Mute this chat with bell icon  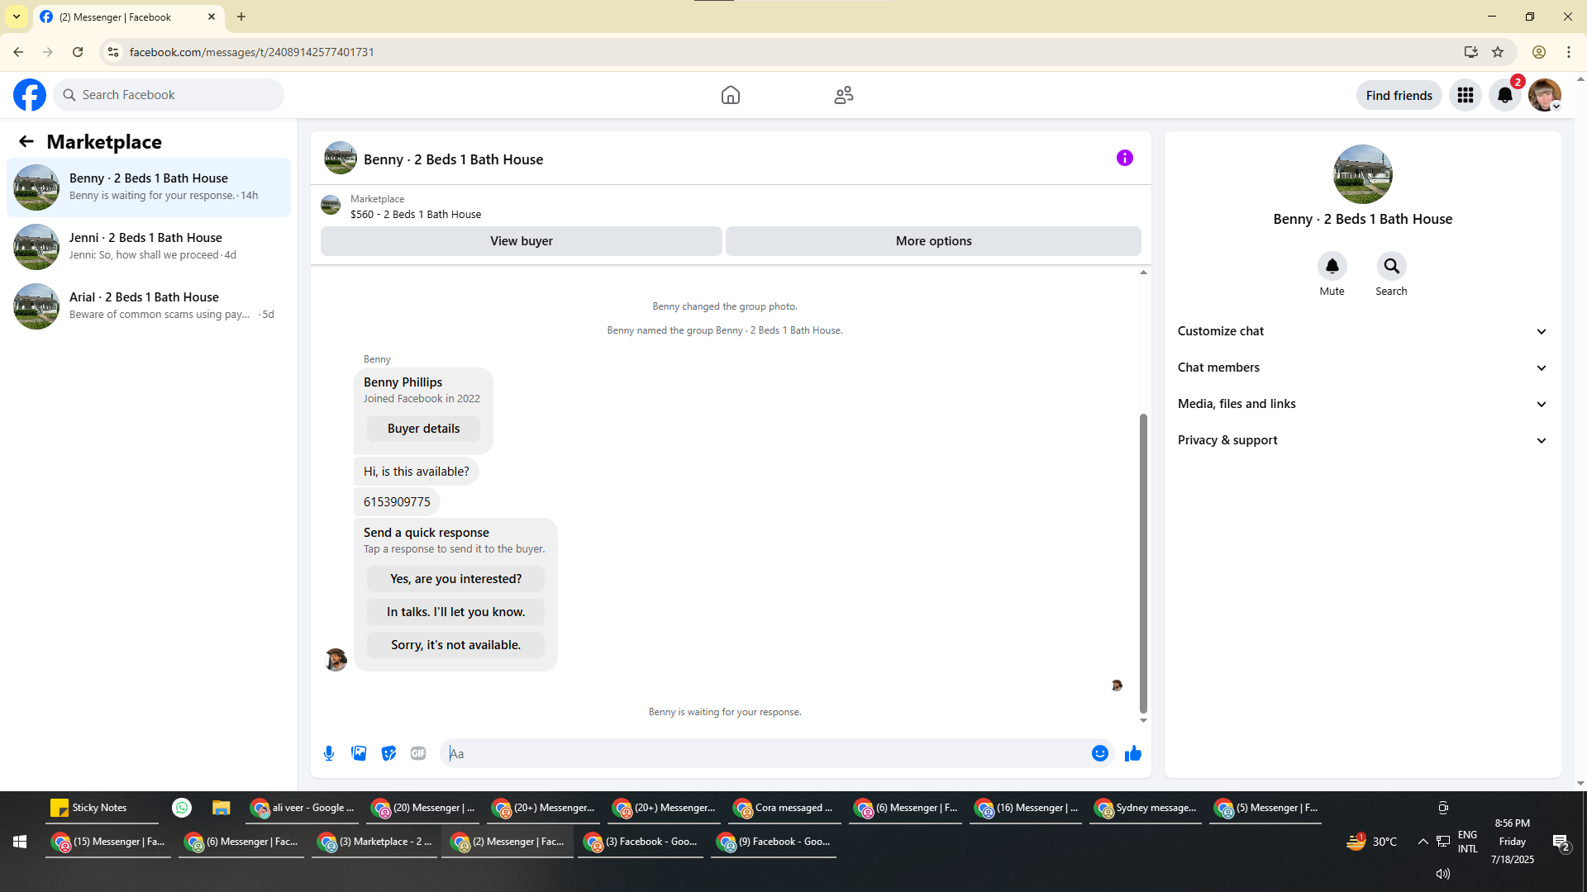tap(1332, 266)
